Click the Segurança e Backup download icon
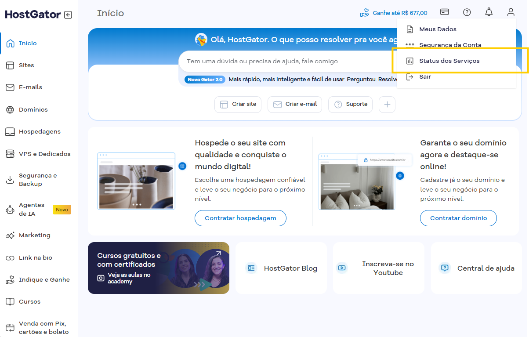 [x=10, y=180]
